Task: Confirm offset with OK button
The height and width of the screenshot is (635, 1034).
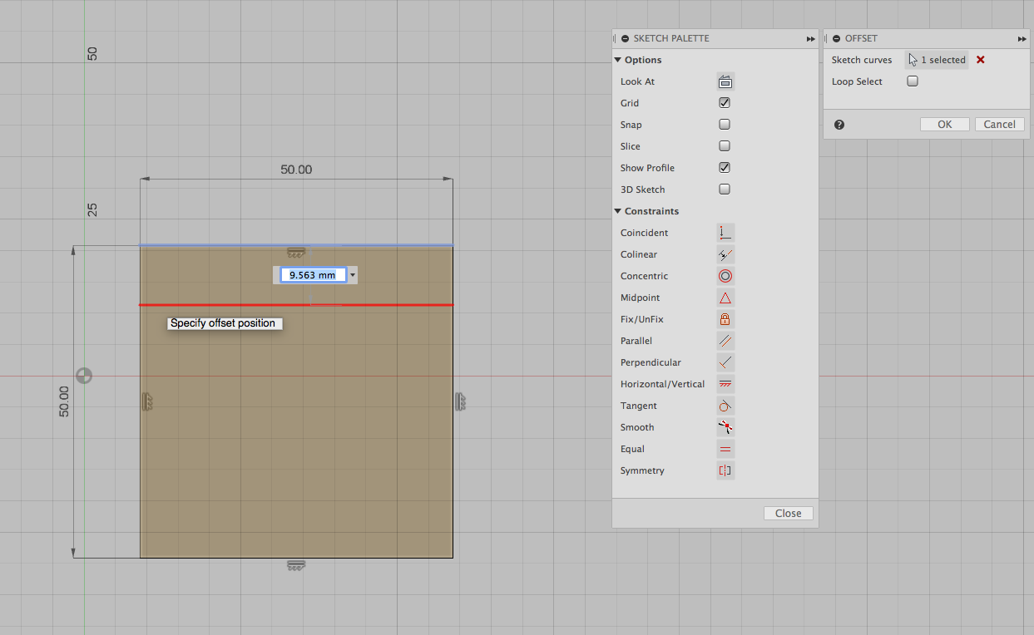Action: point(945,125)
